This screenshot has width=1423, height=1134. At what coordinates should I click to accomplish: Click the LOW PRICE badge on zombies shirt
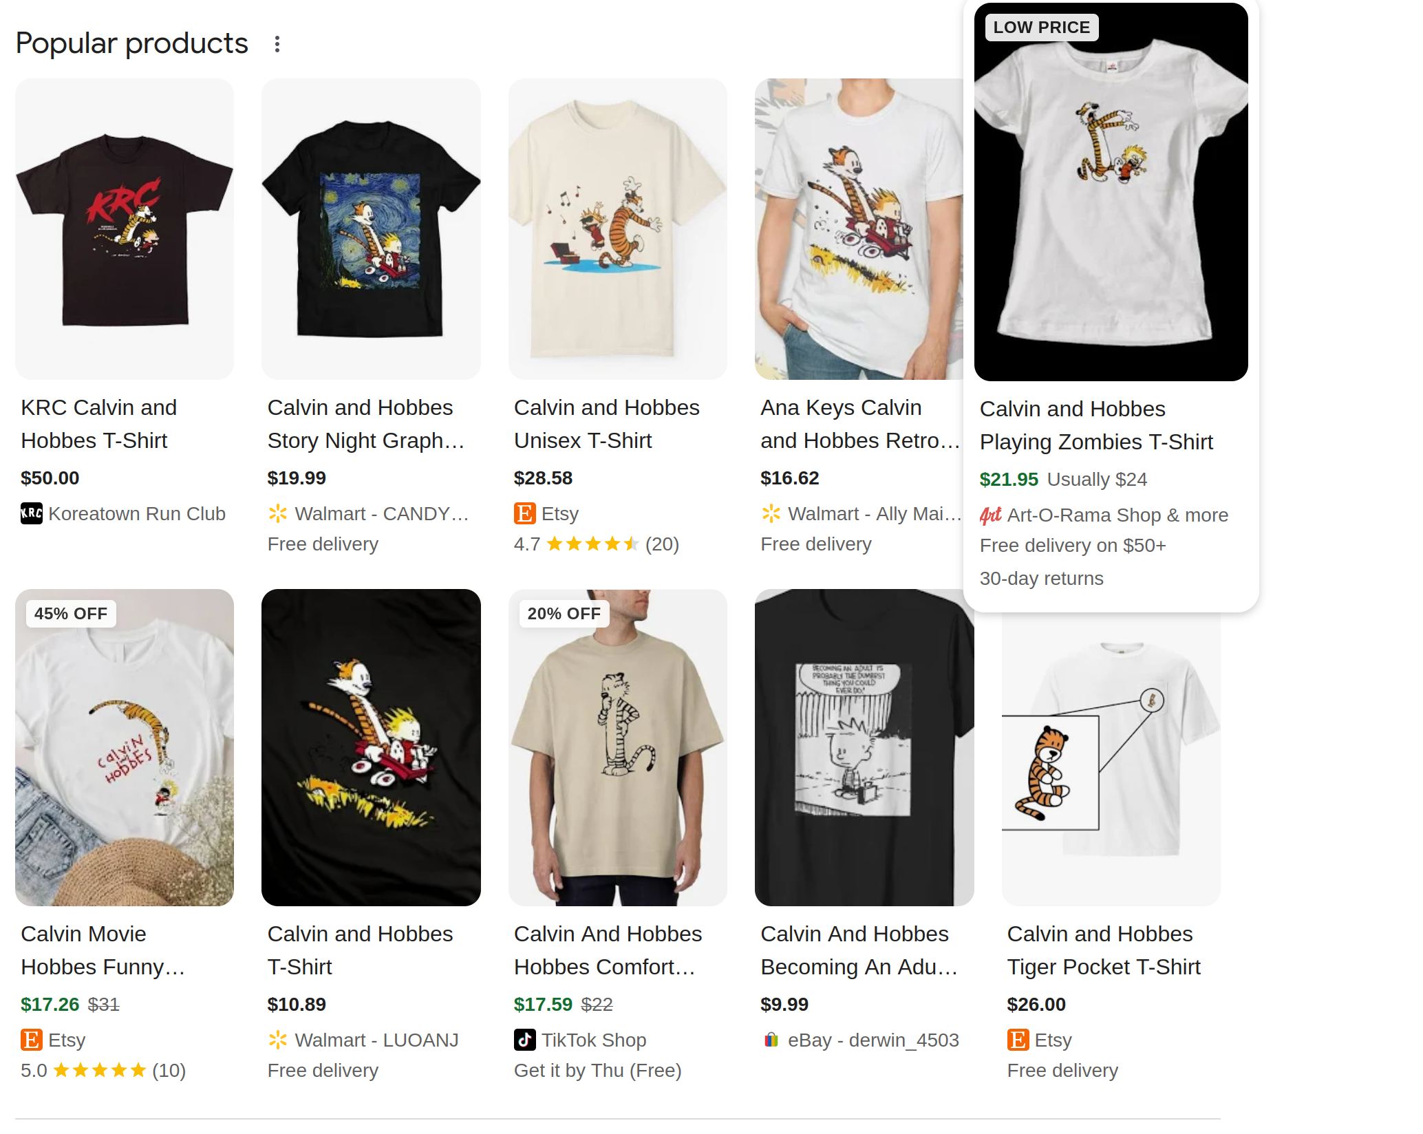pos(1041,28)
